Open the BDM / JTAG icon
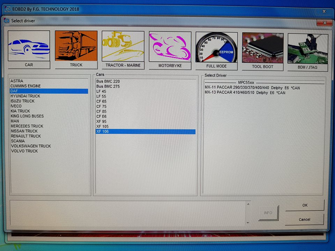The image size is (335, 251). coord(308,49)
